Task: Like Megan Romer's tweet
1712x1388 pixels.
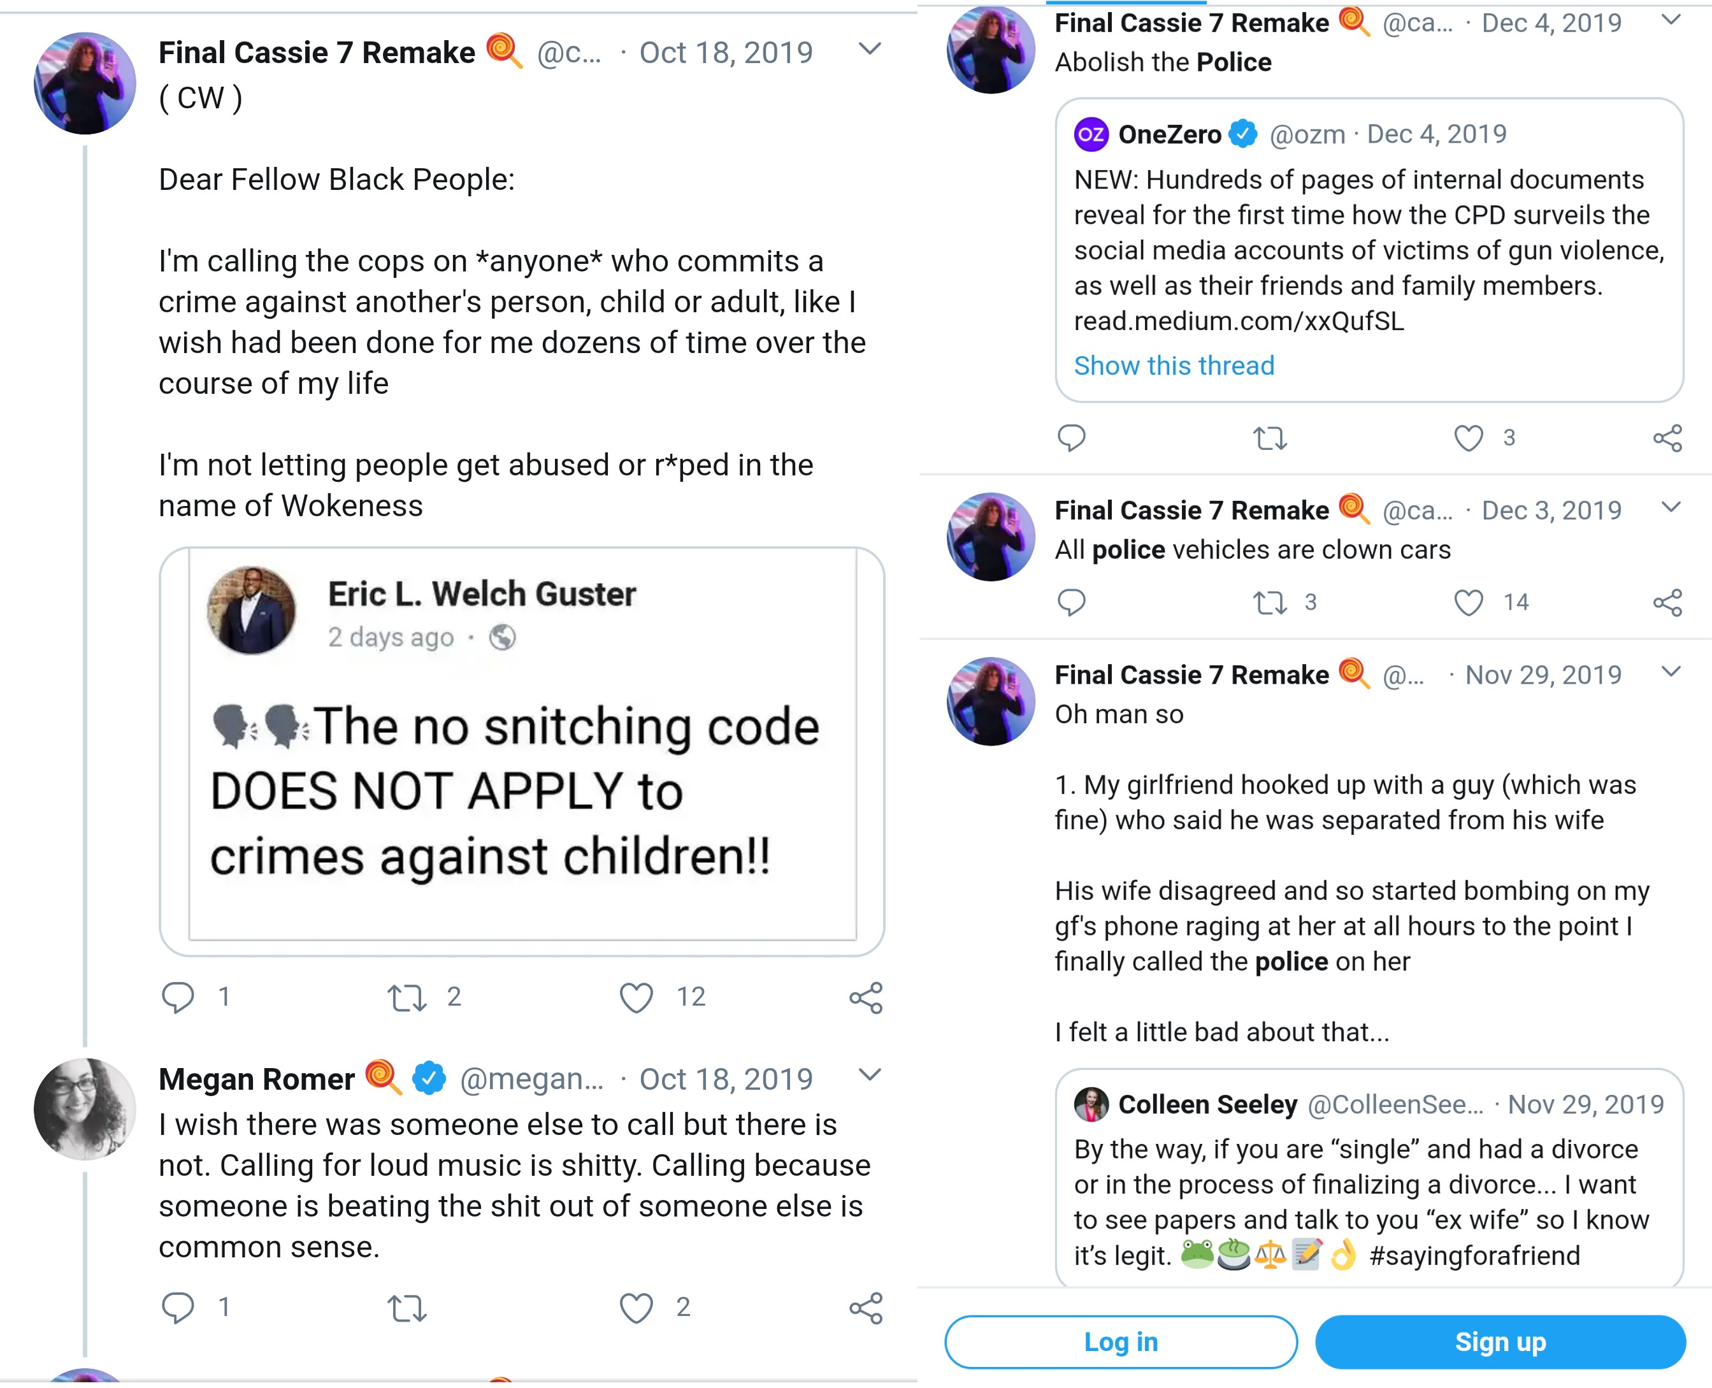Action: (x=637, y=1307)
